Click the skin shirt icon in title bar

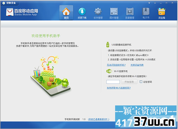[x=149, y=3]
